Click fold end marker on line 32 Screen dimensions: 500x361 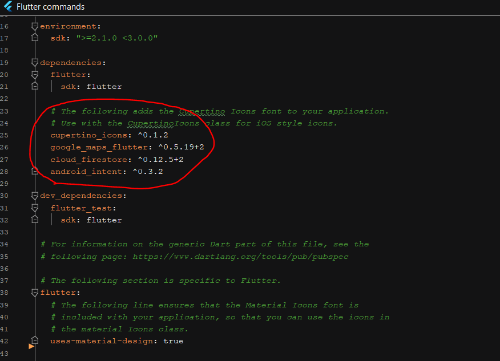click(35, 220)
